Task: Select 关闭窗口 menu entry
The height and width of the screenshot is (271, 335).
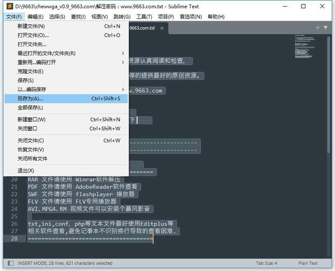Action: click(x=66, y=129)
